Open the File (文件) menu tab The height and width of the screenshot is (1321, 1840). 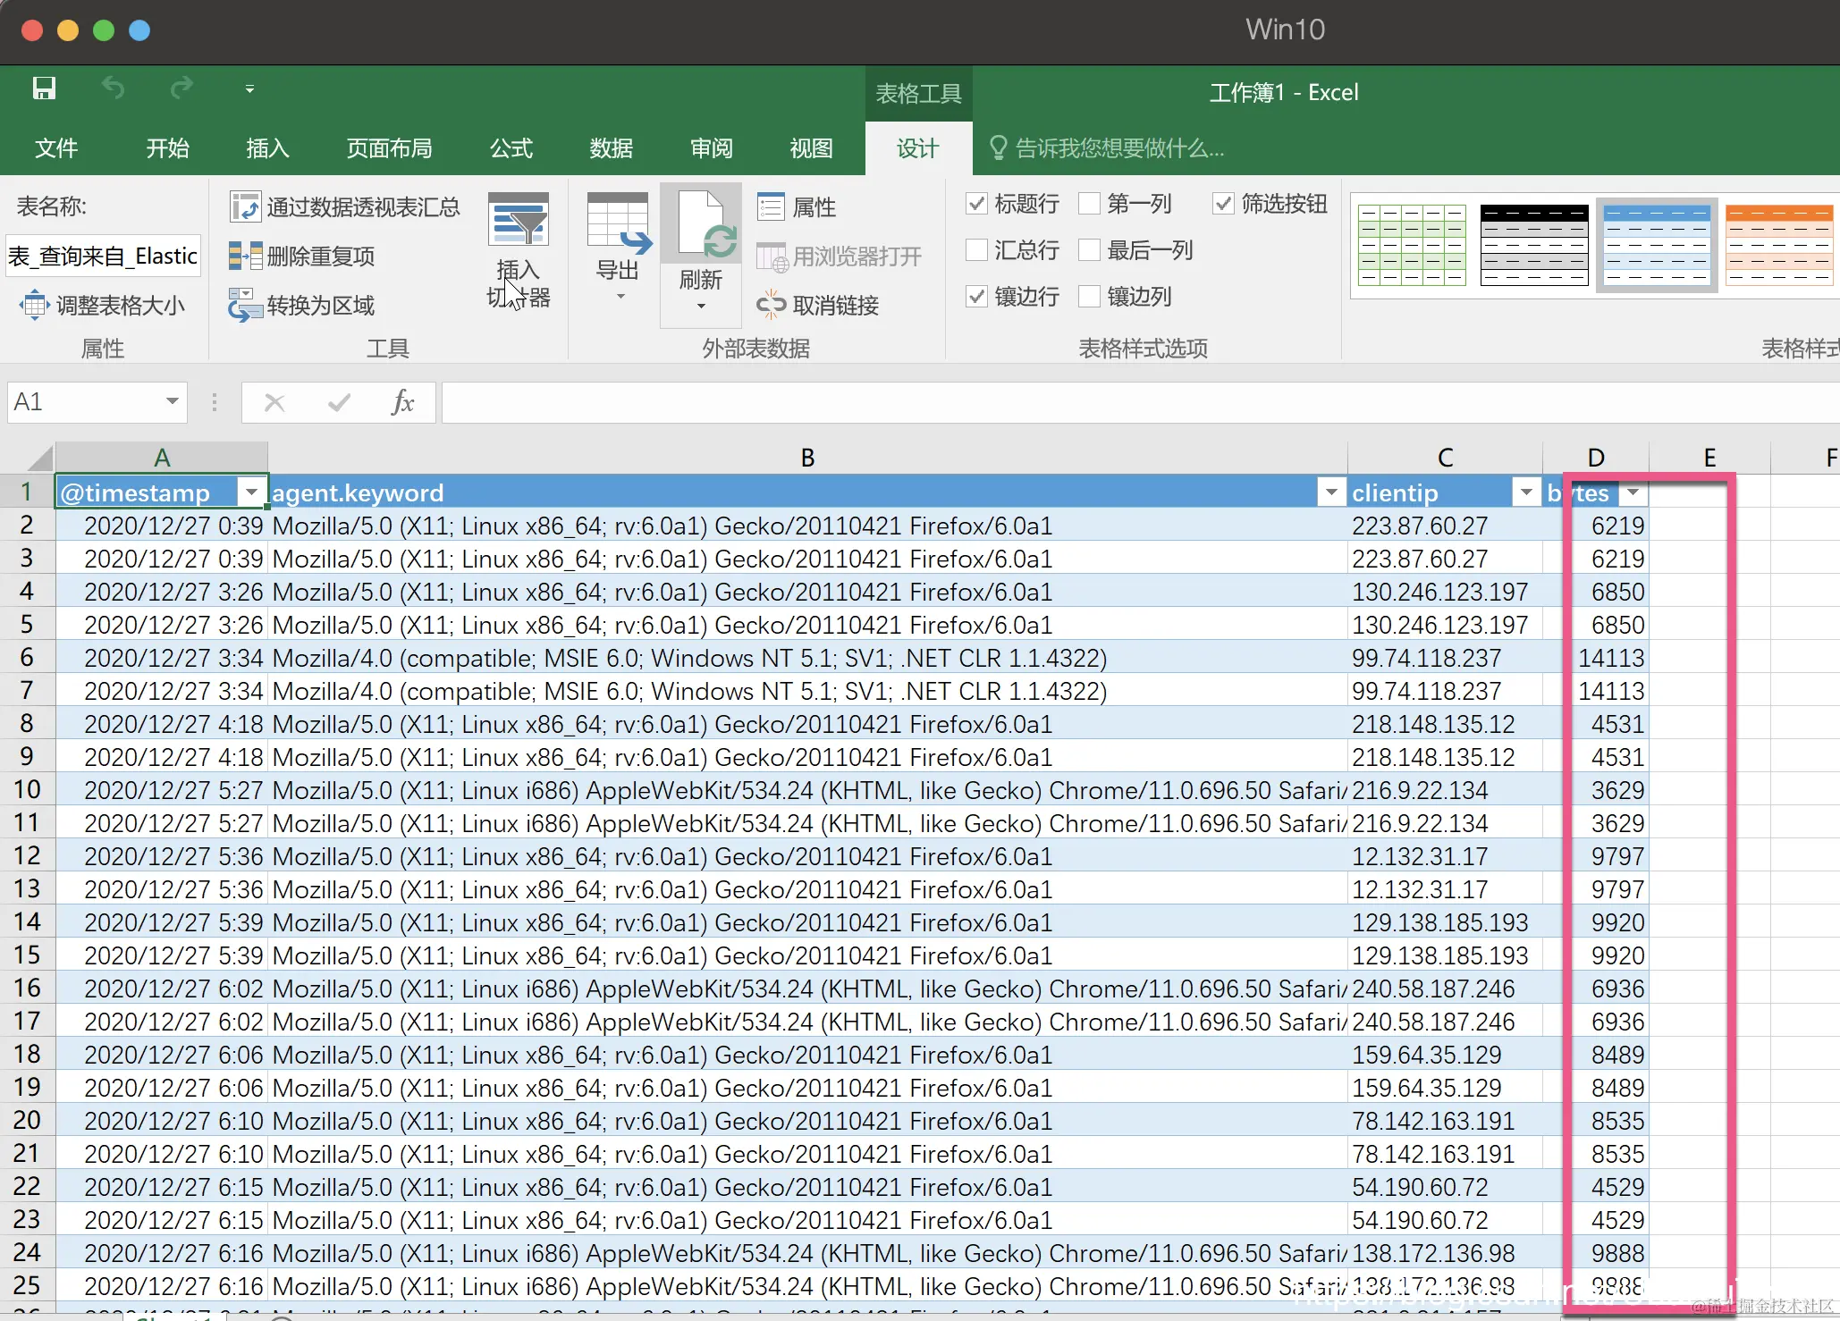(56, 148)
